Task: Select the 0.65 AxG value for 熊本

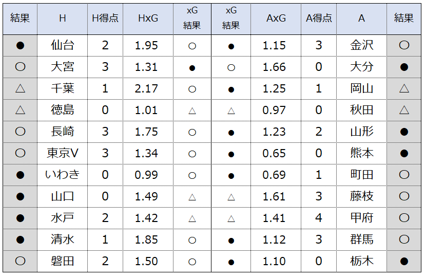Action: click(274, 153)
